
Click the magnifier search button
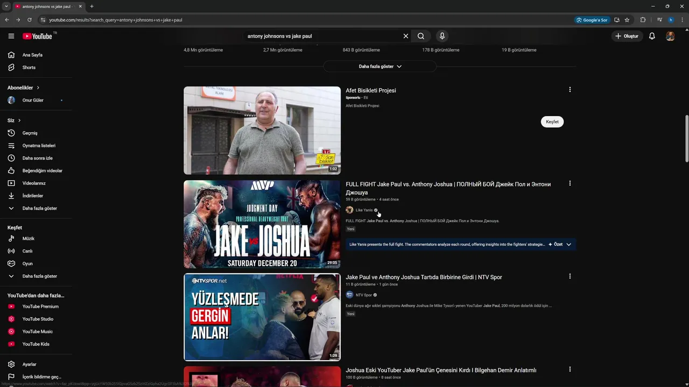(421, 36)
